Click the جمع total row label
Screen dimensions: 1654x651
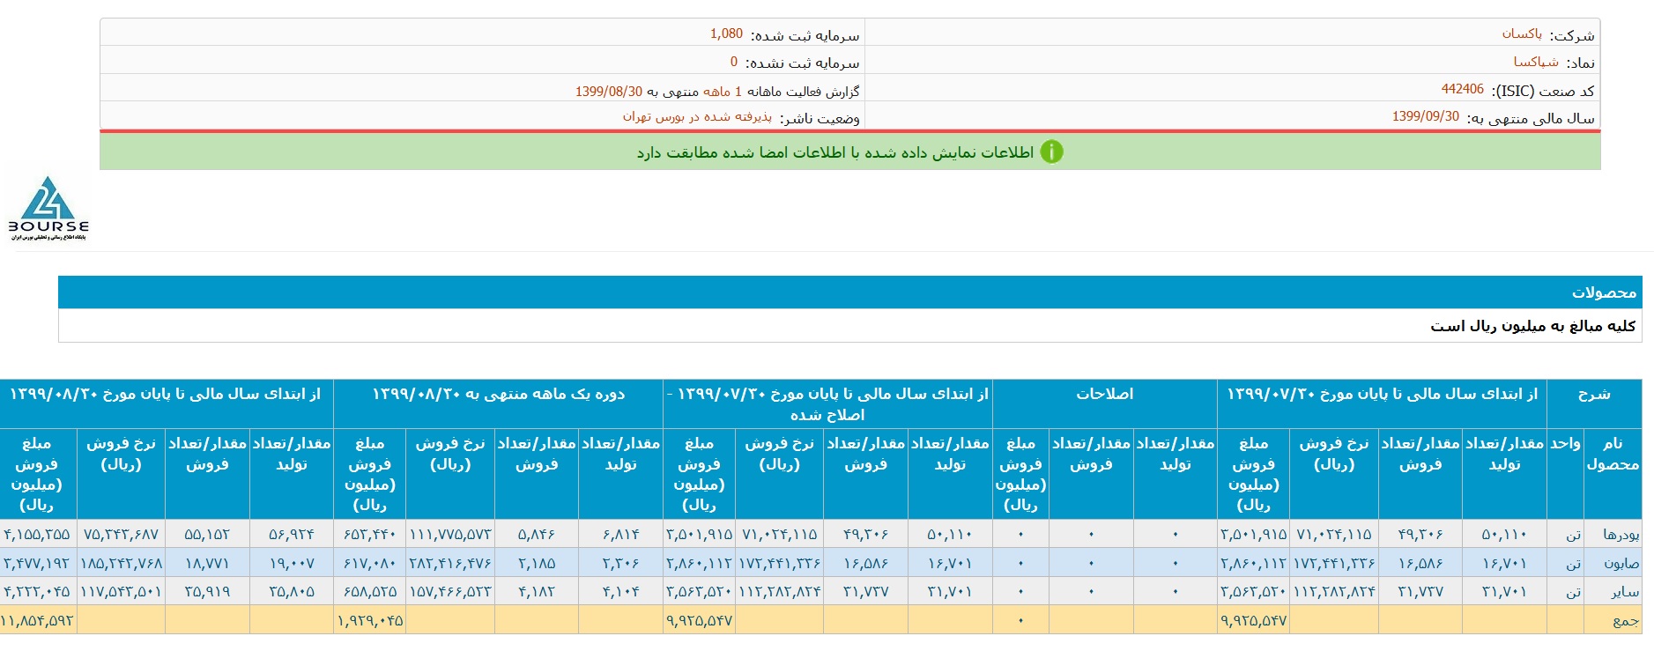(1626, 620)
